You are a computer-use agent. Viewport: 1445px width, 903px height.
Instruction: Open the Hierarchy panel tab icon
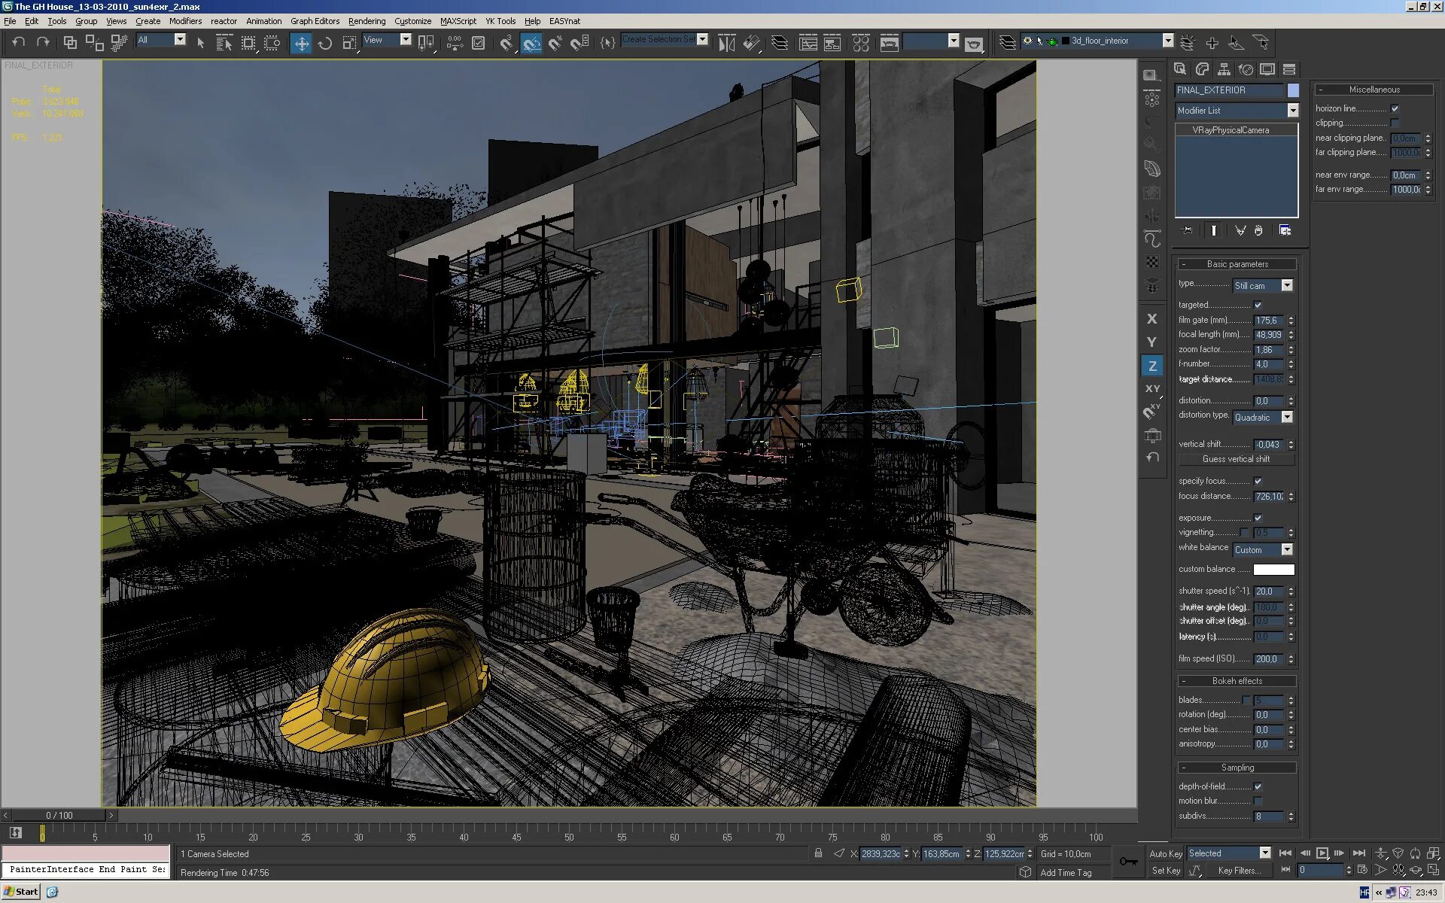click(1224, 69)
